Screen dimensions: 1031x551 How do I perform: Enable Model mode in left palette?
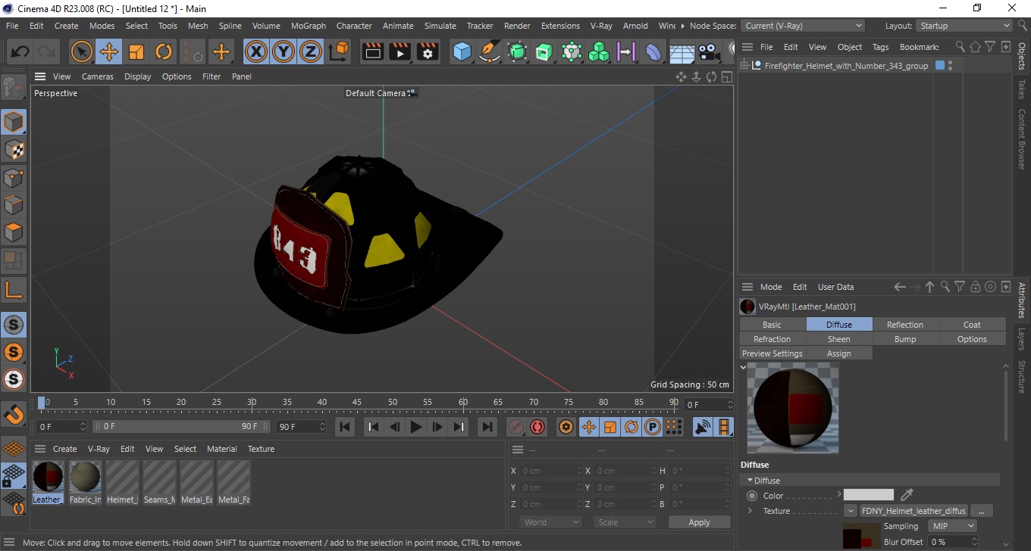pos(14,122)
